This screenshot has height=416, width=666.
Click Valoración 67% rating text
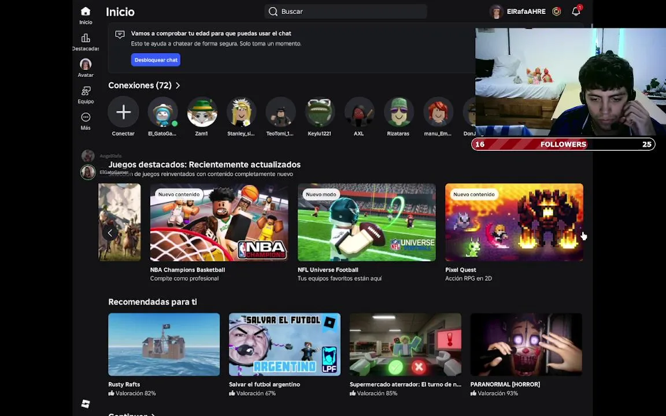click(x=256, y=393)
